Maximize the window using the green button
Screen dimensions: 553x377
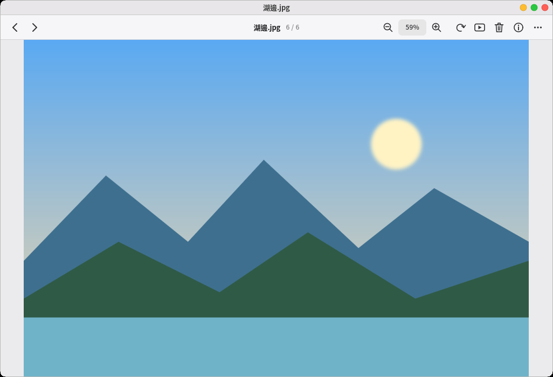point(534,8)
